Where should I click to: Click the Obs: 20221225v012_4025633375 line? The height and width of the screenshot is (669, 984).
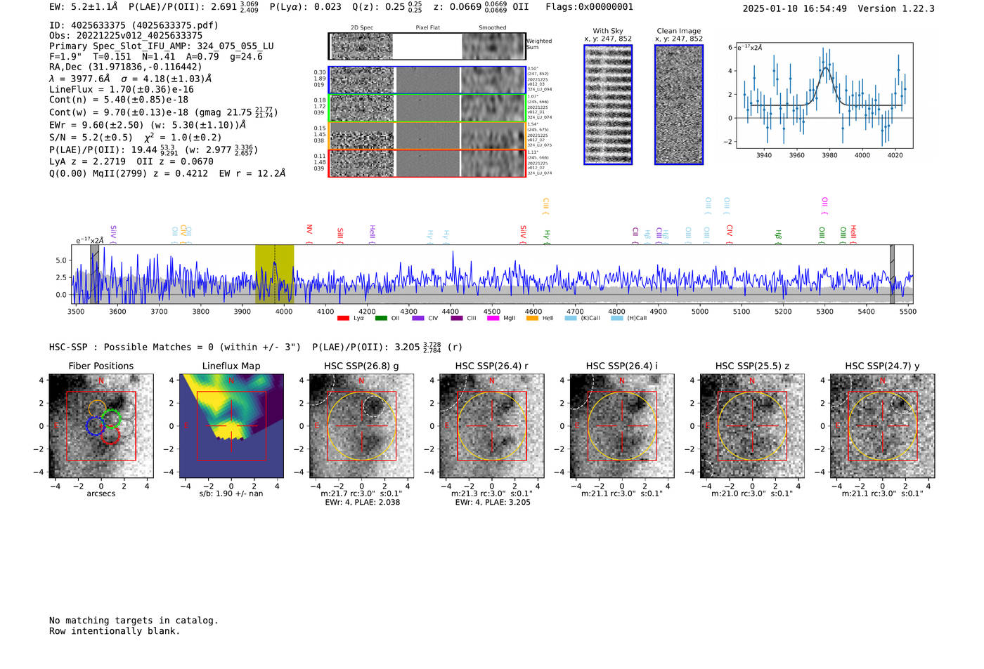[x=126, y=36]
